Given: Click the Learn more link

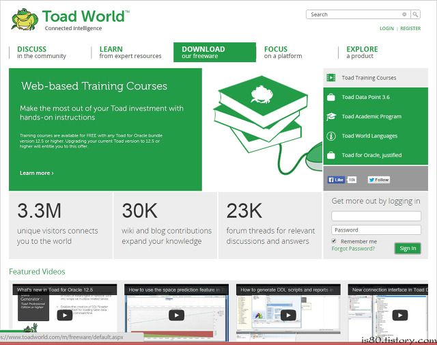Looking at the screenshot, I should click(x=36, y=173).
